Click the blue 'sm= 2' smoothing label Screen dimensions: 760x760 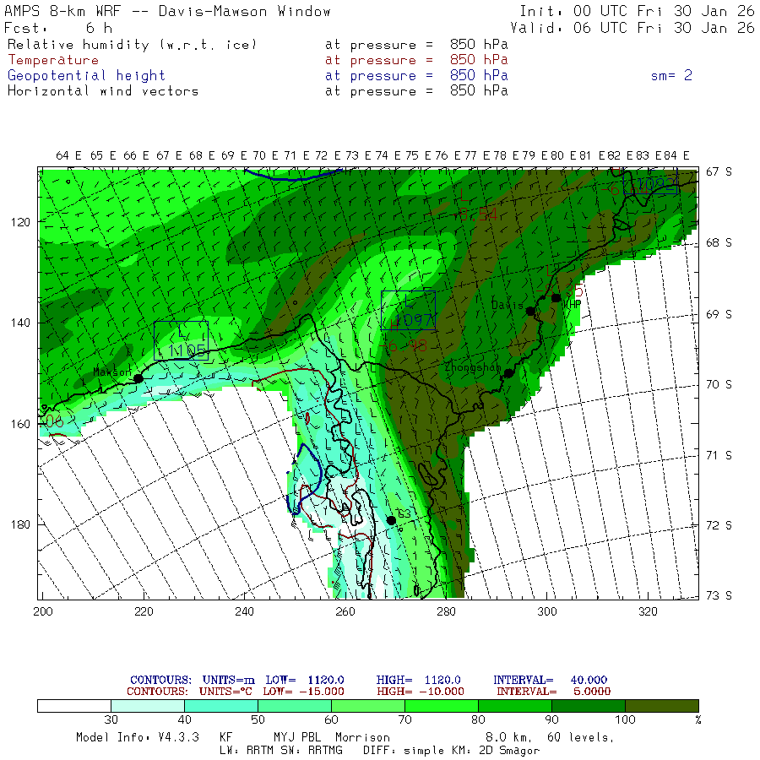(671, 76)
